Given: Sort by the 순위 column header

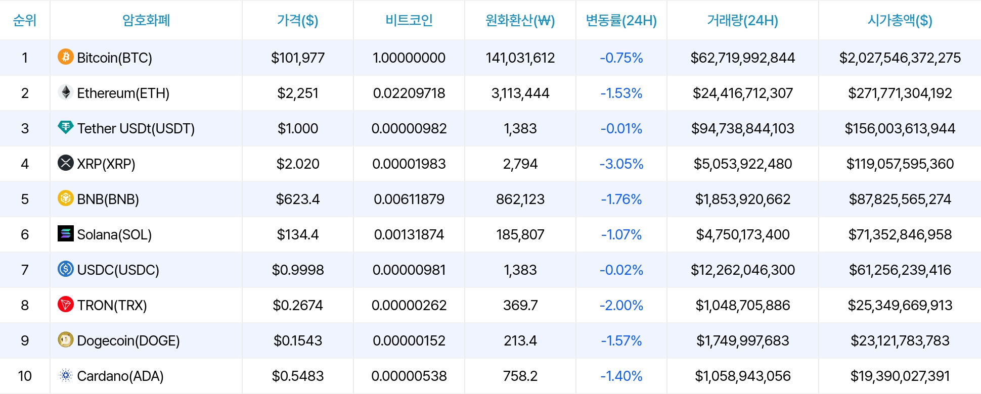Looking at the screenshot, I should point(25,20).
